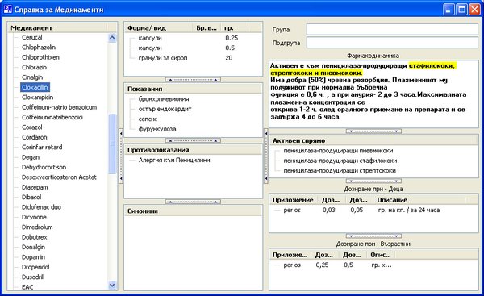
Task: Select Dopamin entry
Action: pyautogui.click(x=33, y=256)
